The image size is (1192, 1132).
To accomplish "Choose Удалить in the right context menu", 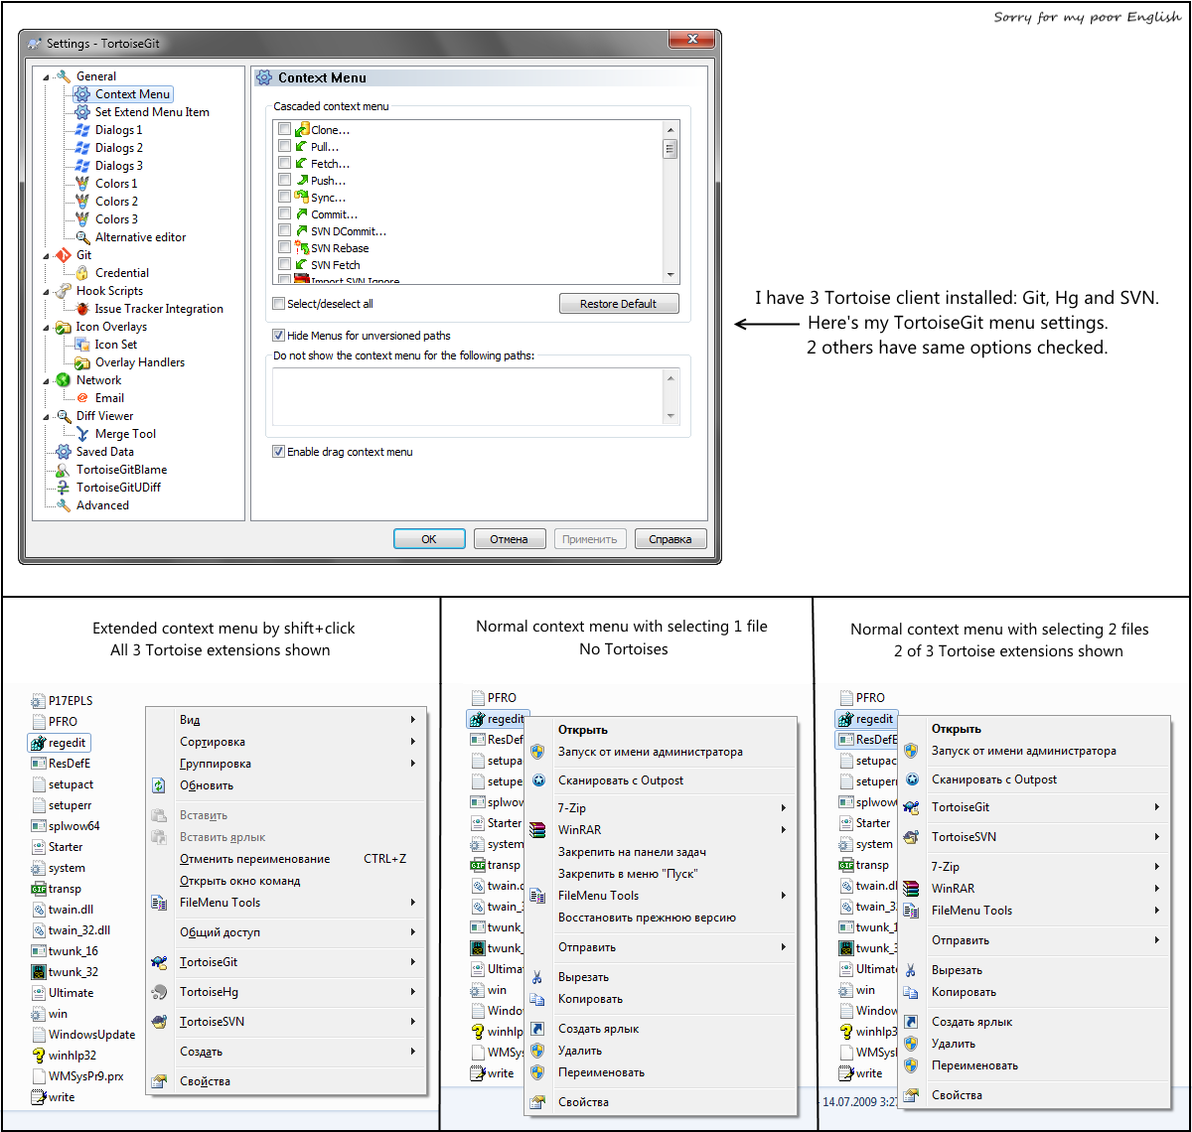I will click(x=1034, y=1044).
